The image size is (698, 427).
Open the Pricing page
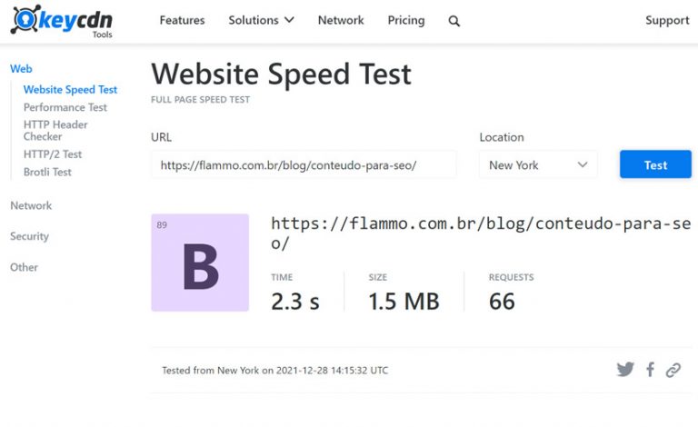[x=406, y=21]
